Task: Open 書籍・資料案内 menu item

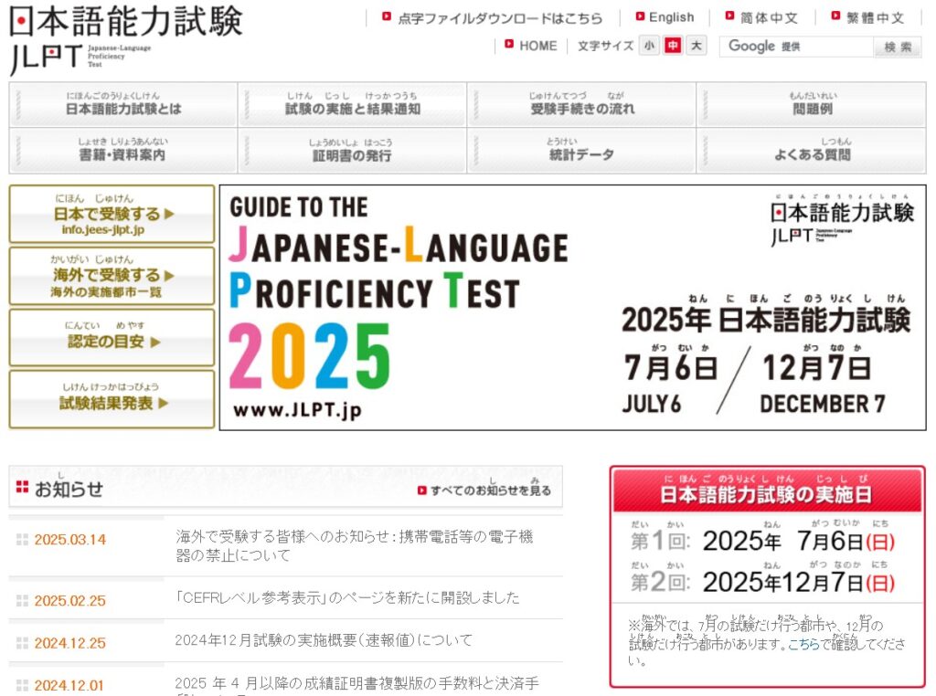Action: click(123, 151)
